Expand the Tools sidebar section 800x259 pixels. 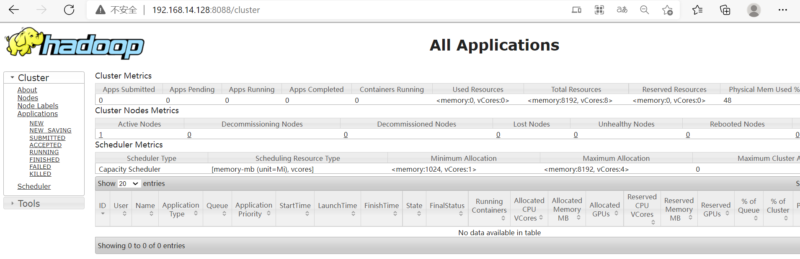click(x=44, y=203)
